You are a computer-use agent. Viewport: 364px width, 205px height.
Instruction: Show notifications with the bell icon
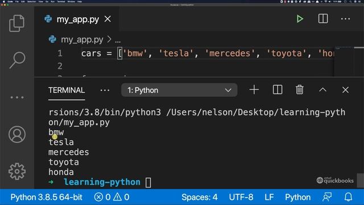pos(348,197)
